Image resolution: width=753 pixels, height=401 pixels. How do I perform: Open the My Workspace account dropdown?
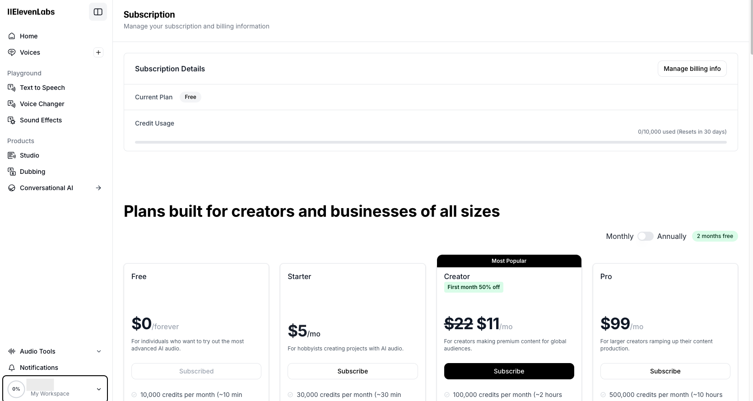(55, 389)
